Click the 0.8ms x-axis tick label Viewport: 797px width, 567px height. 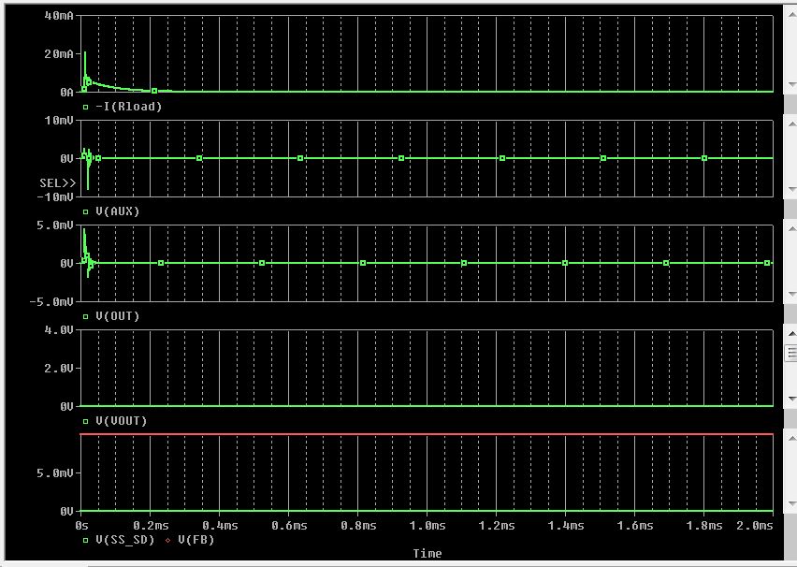coord(358,525)
